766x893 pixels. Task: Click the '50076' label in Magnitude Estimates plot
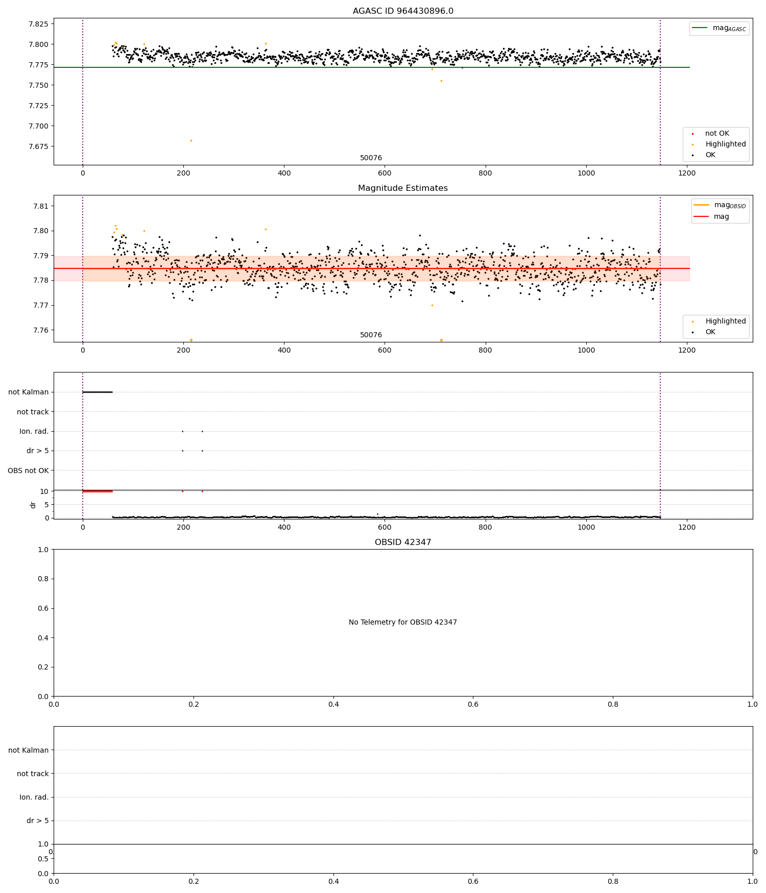(x=371, y=335)
